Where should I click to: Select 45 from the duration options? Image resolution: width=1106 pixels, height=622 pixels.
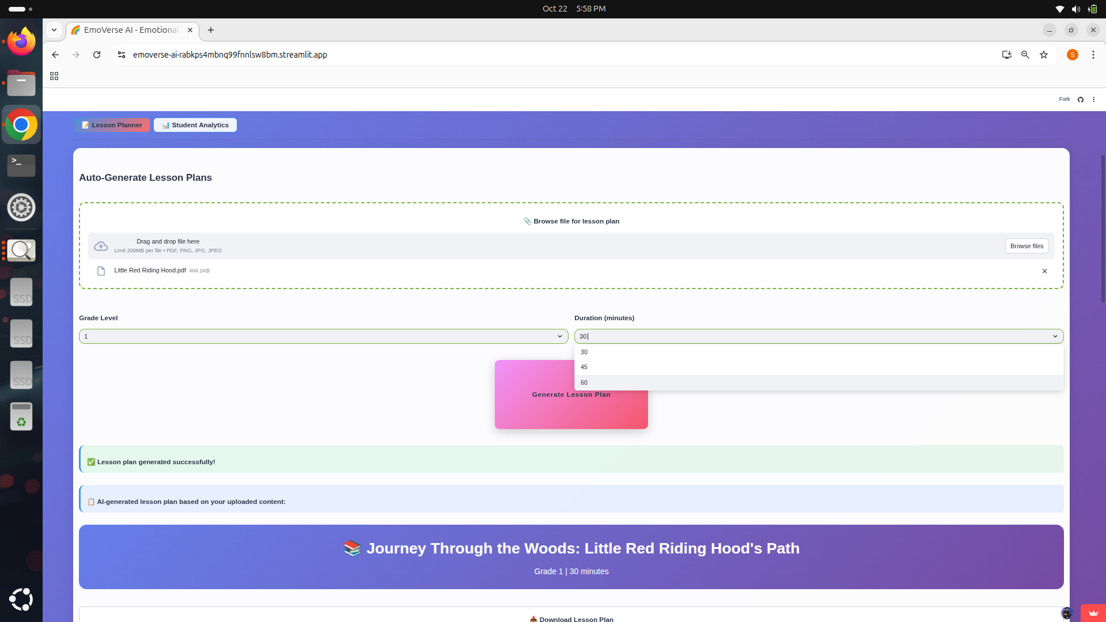584,367
